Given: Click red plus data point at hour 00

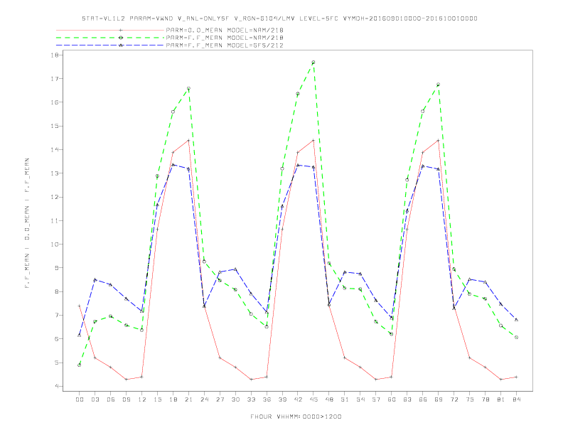Looking at the screenshot, I should (80, 306).
